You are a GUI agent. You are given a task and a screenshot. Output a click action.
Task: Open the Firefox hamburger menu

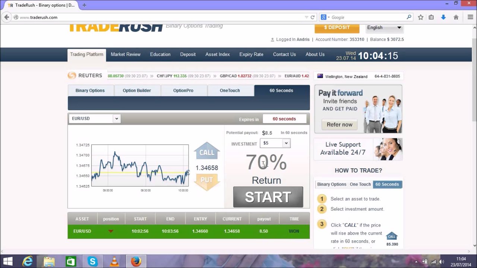tap(470, 17)
